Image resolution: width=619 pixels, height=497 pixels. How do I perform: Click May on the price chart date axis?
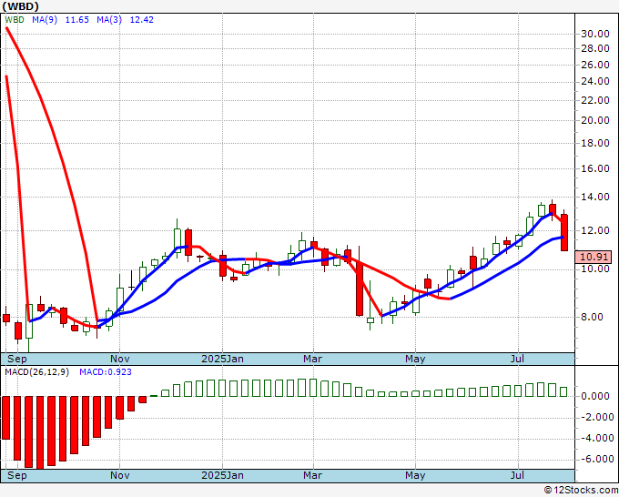coord(415,359)
